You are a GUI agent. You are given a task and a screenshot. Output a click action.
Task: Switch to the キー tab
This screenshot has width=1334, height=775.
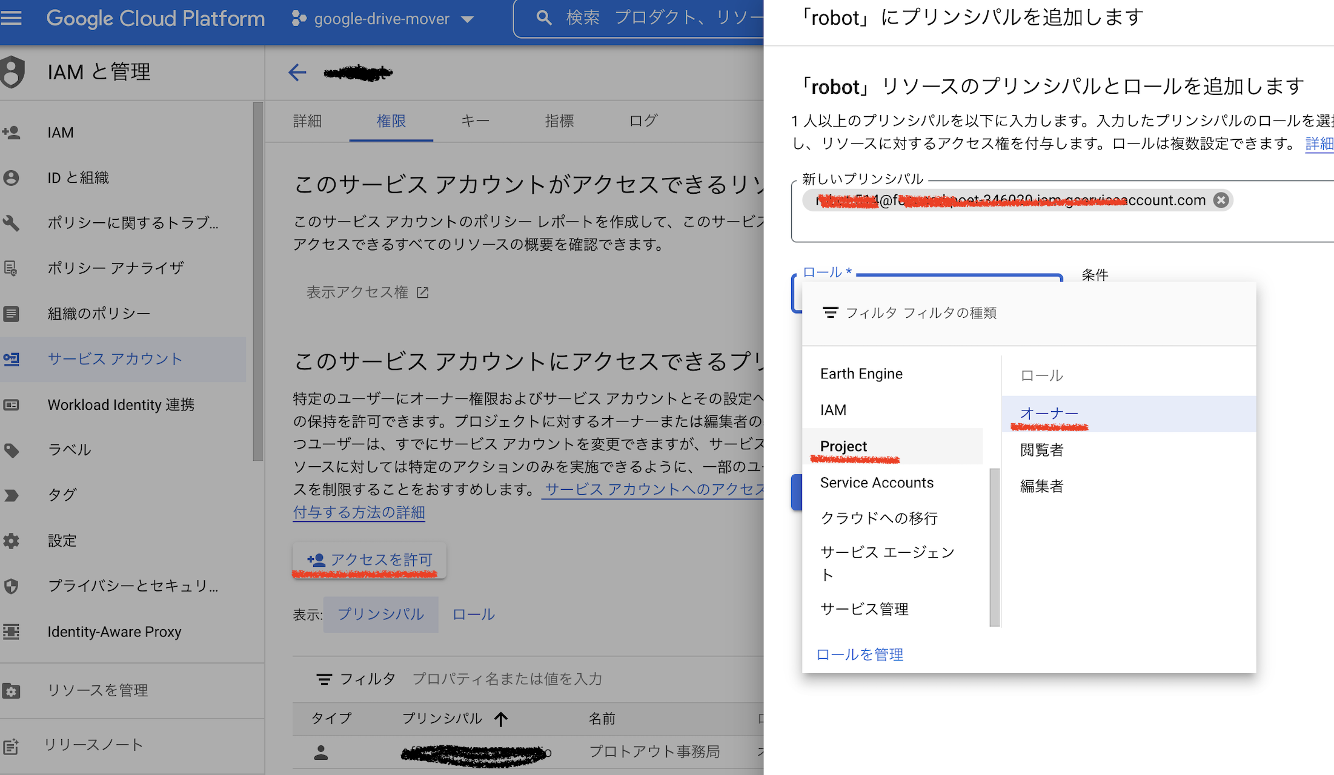click(x=475, y=120)
